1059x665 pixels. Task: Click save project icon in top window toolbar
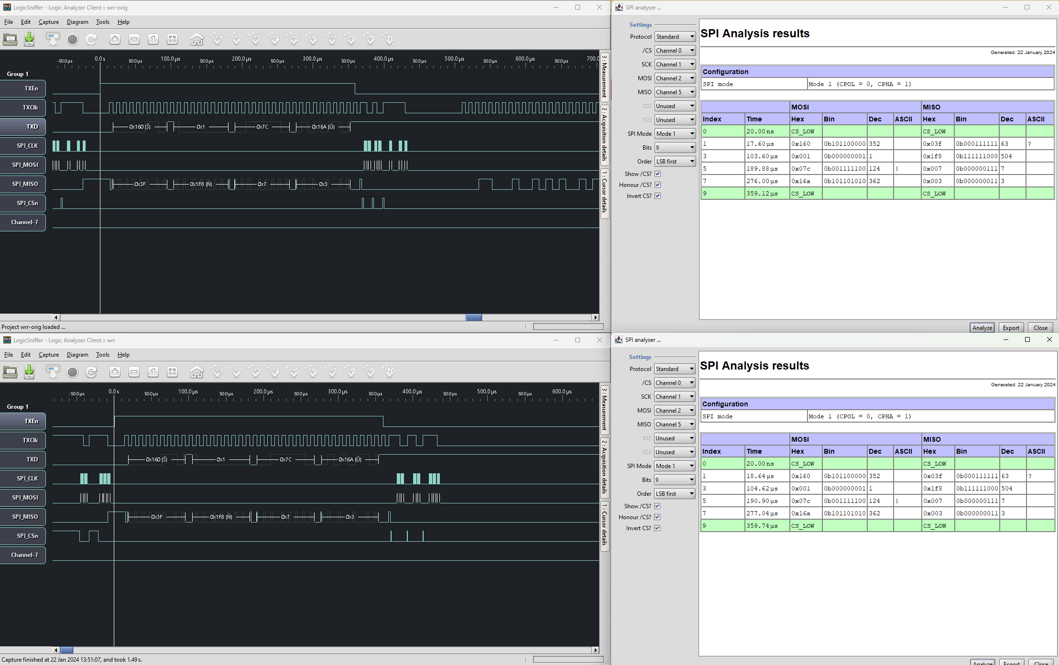coord(29,39)
